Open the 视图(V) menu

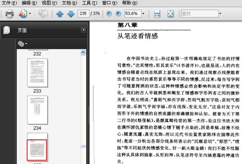[49, 3]
